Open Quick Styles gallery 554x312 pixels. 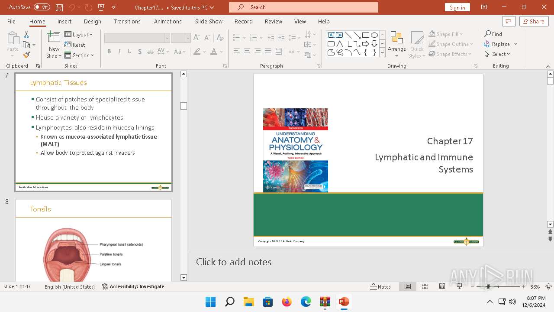[x=417, y=45]
